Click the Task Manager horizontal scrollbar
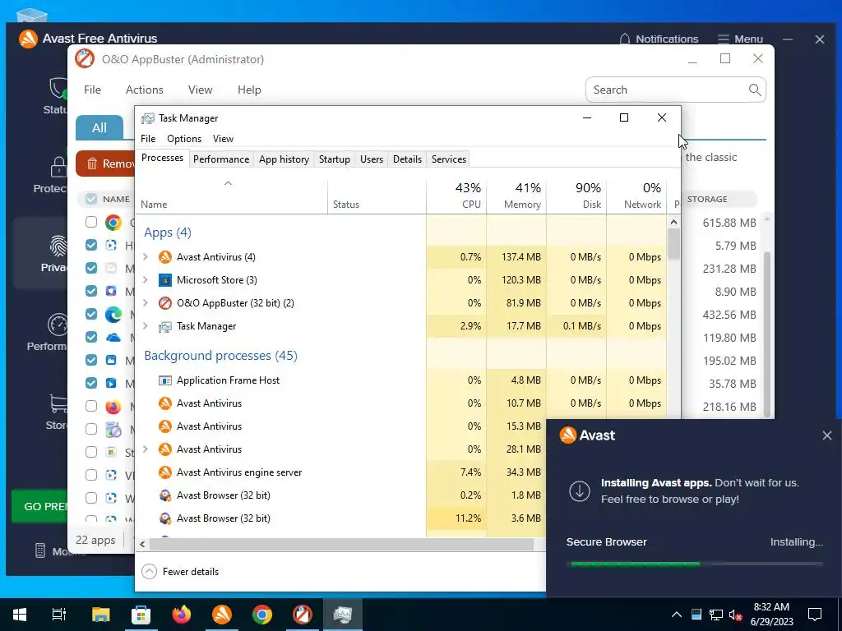This screenshot has width=842, height=631. tap(341, 544)
